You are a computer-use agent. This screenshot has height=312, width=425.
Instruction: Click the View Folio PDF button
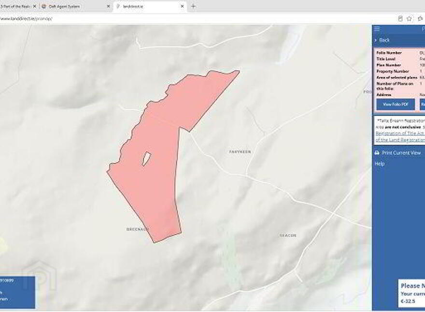click(396, 104)
